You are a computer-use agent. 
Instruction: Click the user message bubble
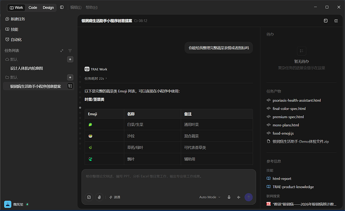pyautogui.click(x=218, y=47)
